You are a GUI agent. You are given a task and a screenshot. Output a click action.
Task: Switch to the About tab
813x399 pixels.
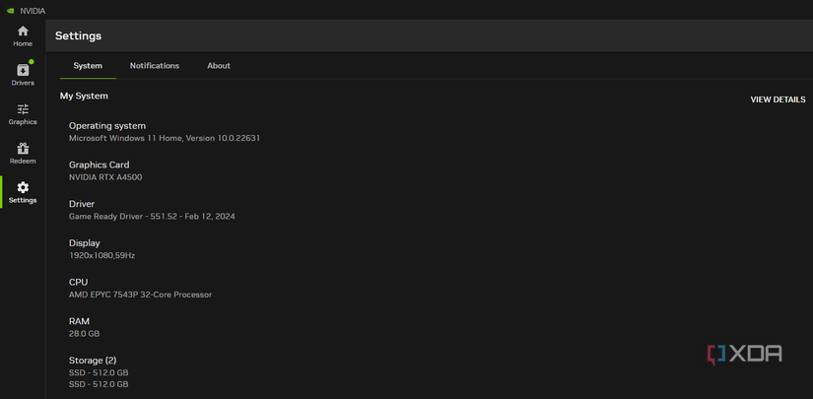coord(219,66)
